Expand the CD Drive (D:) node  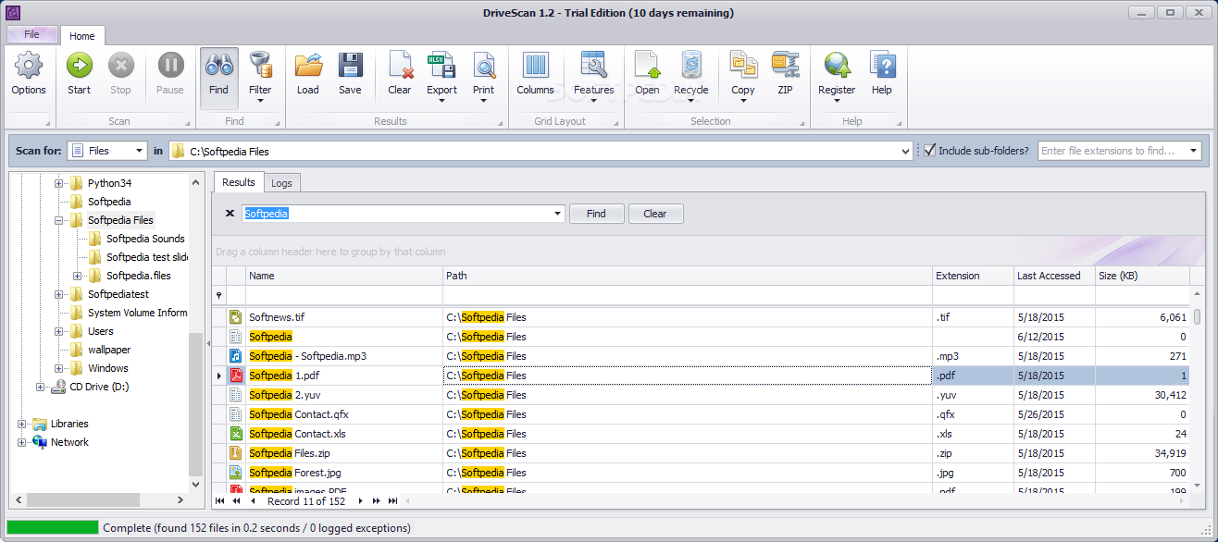pos(40,387)
